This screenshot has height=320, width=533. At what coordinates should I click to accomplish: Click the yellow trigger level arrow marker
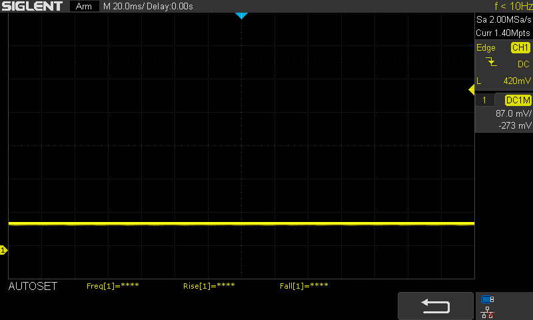[x=472, y=90]
